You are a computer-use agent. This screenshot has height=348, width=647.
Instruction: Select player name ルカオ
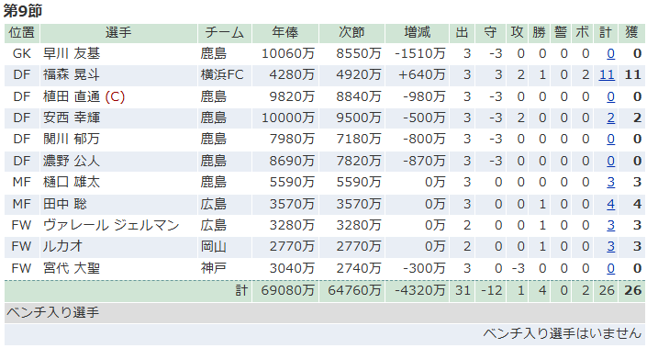[62, 246]
